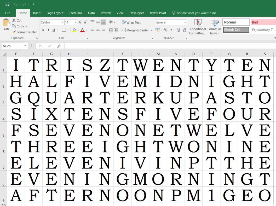Select the Format Painter brush

pyautogui.click(x=14, y=32)
